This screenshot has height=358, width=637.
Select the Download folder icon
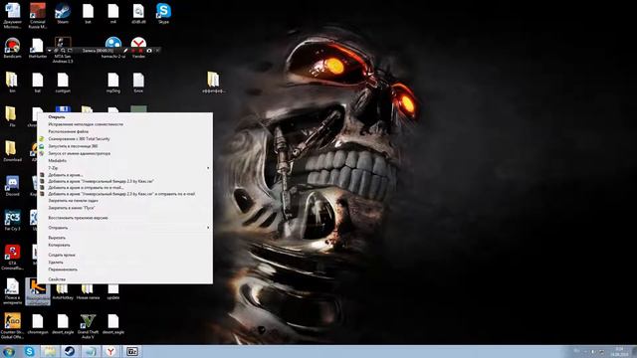[x=12, y=151]
